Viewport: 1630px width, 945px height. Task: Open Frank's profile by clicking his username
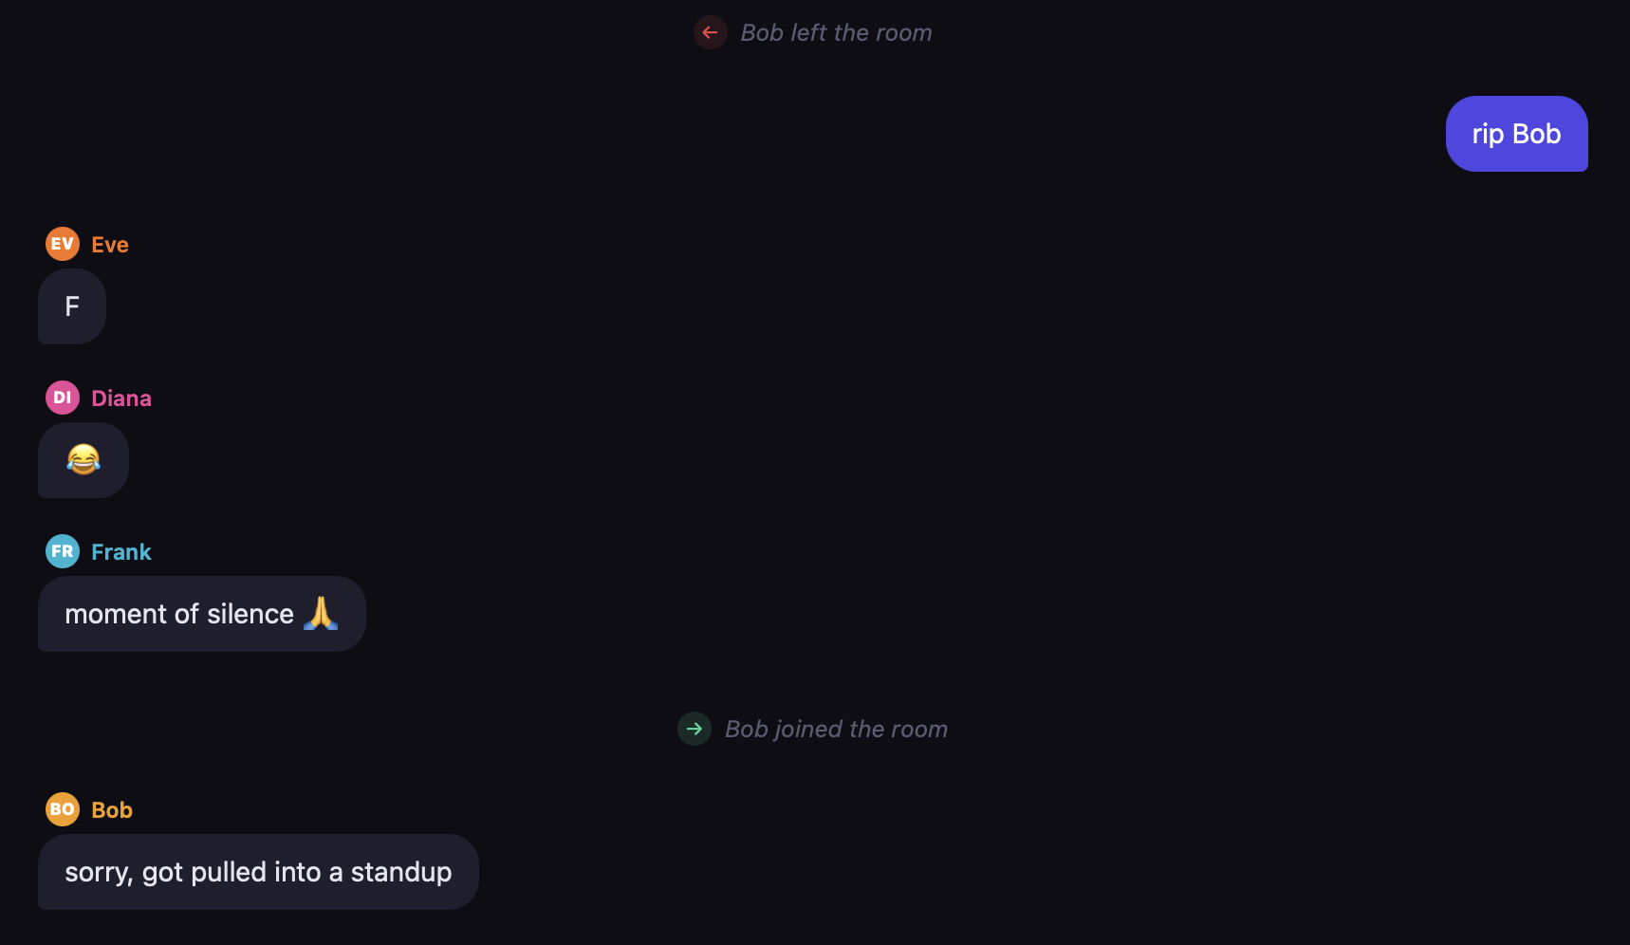[x=120, y=551]
